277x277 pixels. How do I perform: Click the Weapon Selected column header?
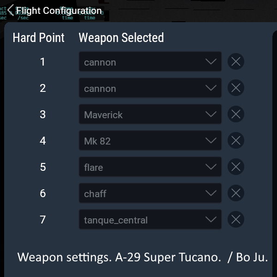click(x=121, y=38)
